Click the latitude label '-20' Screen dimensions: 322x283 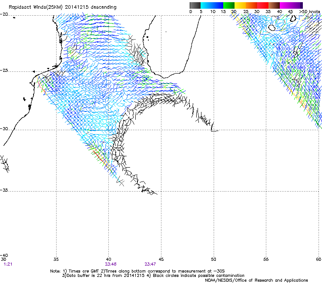pyautogui.click(x=4, y=14)
